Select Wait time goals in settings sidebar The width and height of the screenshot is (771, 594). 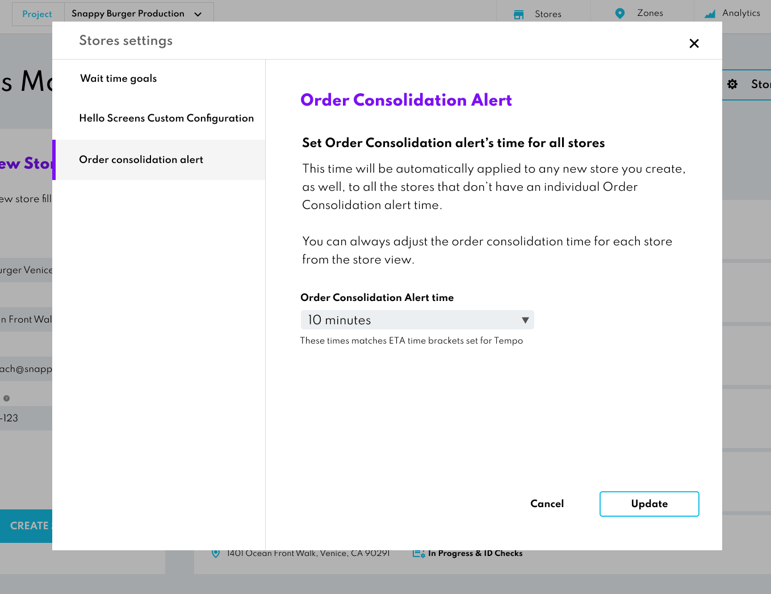pos(119,78)
